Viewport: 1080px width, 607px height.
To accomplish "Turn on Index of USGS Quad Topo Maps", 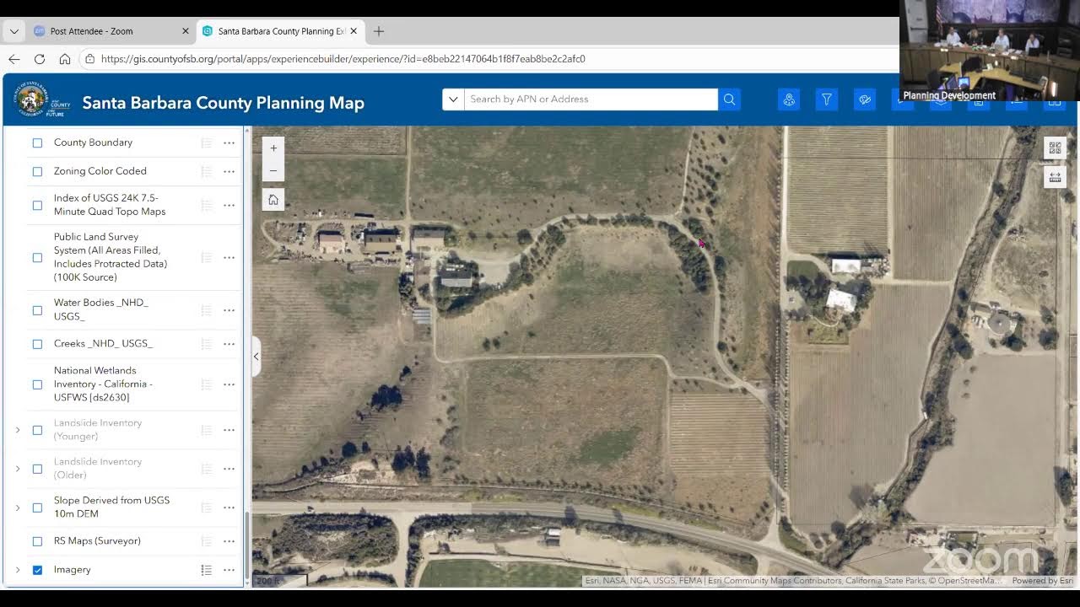I will point(37,205).
